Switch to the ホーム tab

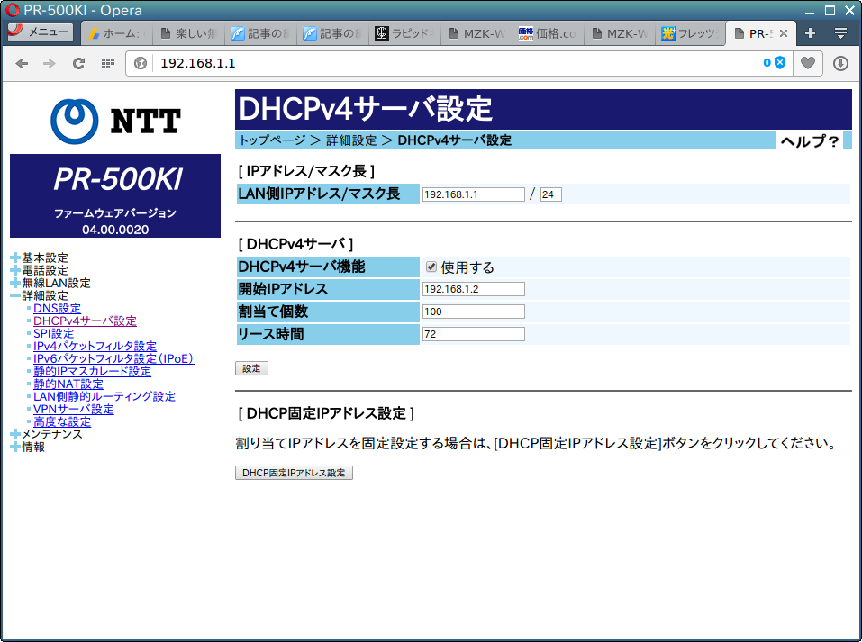115,33
